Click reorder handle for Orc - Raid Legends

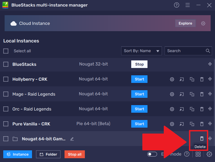click(210, 109)
